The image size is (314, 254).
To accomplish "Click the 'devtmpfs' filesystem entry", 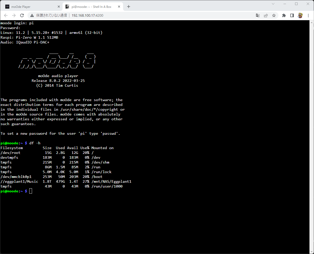I will (9, 157).
